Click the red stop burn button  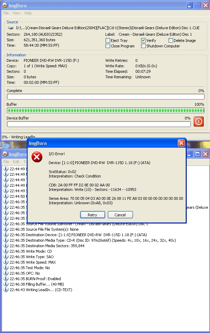tap(199, 122)
